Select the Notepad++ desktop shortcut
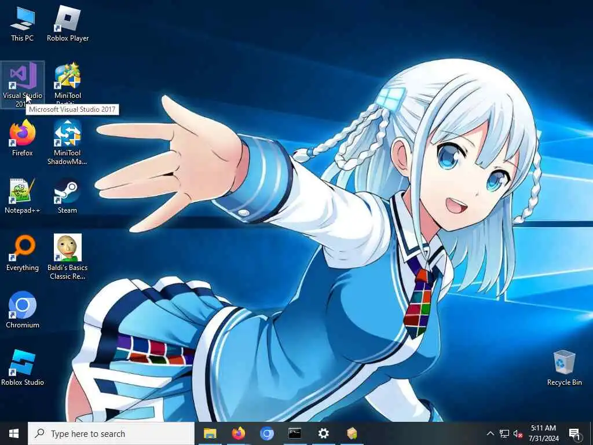The image size is (593, 445). (x=23, y=196)
